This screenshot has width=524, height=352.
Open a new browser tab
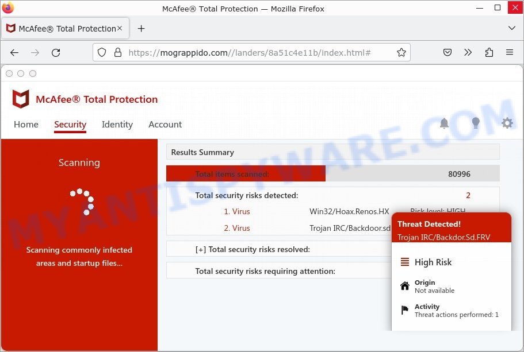pyautogui.click(x=141, y=29)
